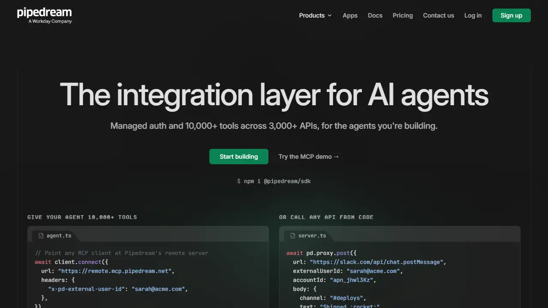Click the "OR CALL ANY API FROM CODE" label

[x=326, y=217]
